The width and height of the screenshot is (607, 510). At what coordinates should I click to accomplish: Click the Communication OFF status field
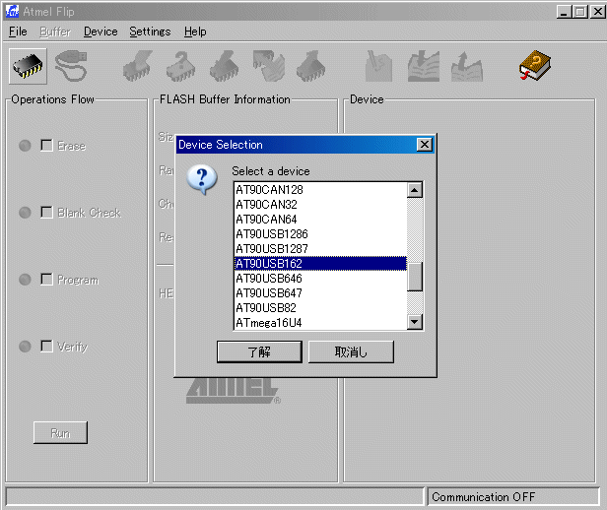[513, 496]
